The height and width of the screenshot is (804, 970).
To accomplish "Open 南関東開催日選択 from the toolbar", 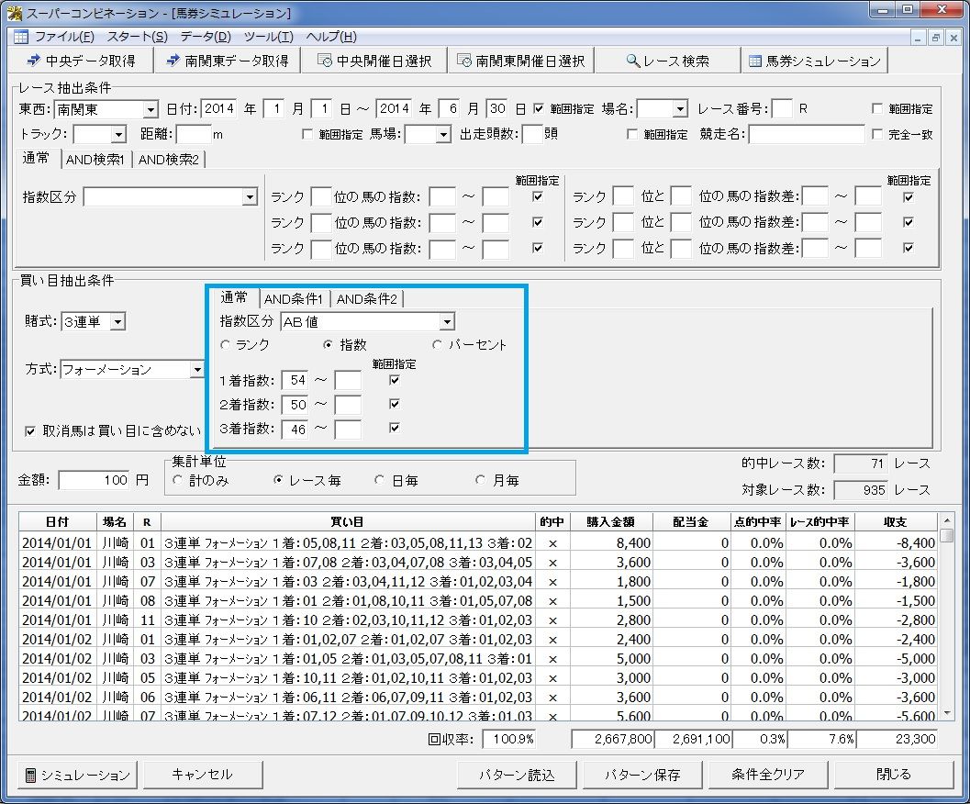I will point(521,61).
